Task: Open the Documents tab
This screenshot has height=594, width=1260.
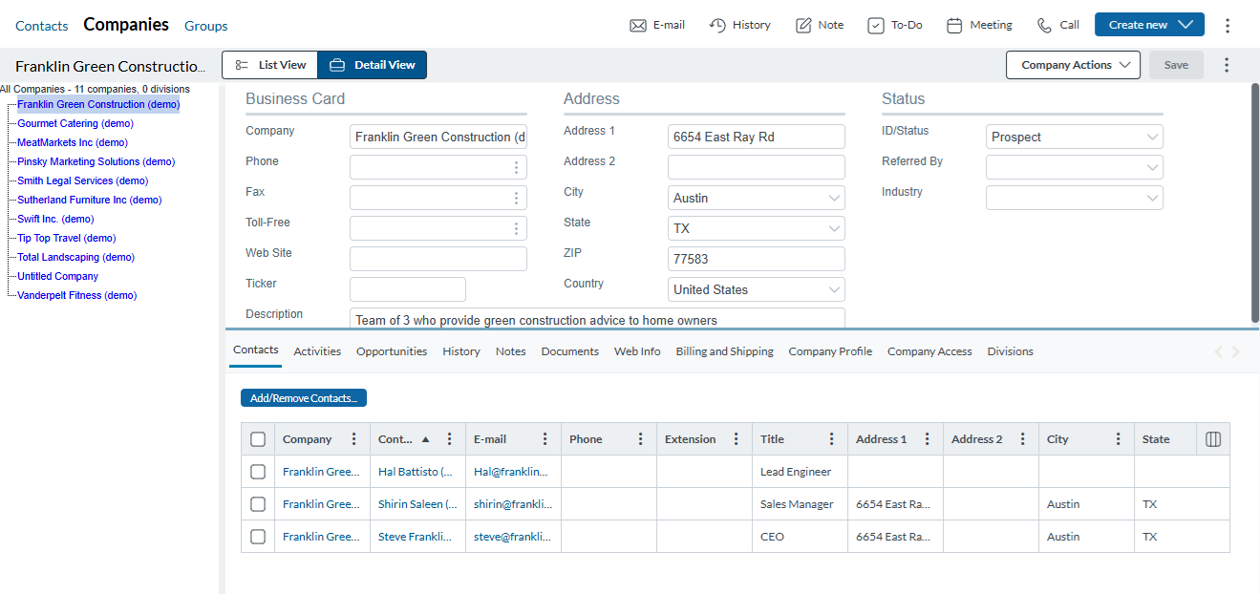Action: pos(570,351)
